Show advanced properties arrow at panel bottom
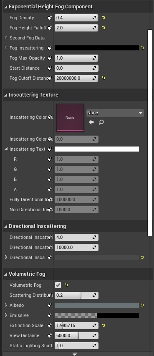 tap(75, 354)
